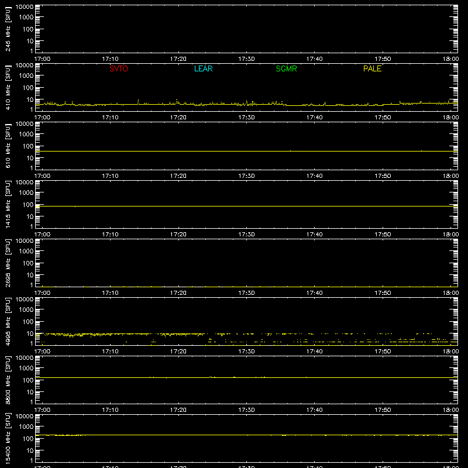Click 17:00 tick under the 4995 MHz panel

pyautogui.click(x=42, y=352)
